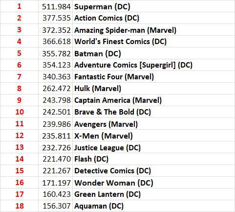Select the Brave & The Bold (DC) cell

tap(153, 112)
